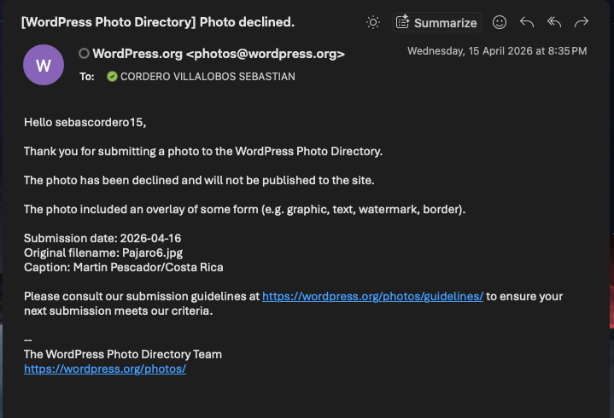Toggle the light/dark mode sun icon
Screen dimensions: 614x418
click(x=373, y=23)
